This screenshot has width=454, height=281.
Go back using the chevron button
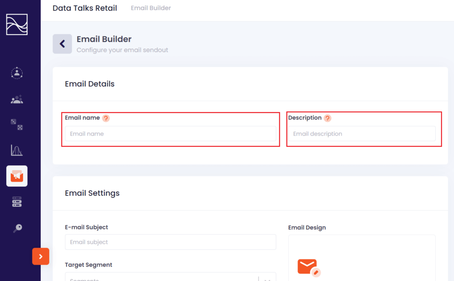(62, 44)
